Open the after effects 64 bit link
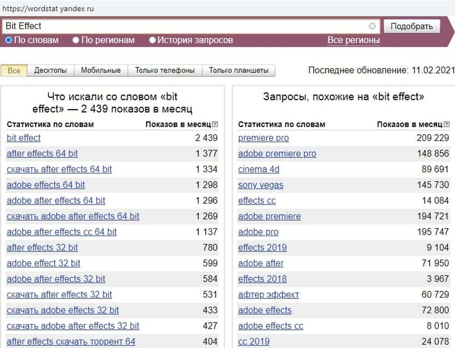Image resolution: width=455 pixels, height=348 pixels. click(x=42, y=154)
